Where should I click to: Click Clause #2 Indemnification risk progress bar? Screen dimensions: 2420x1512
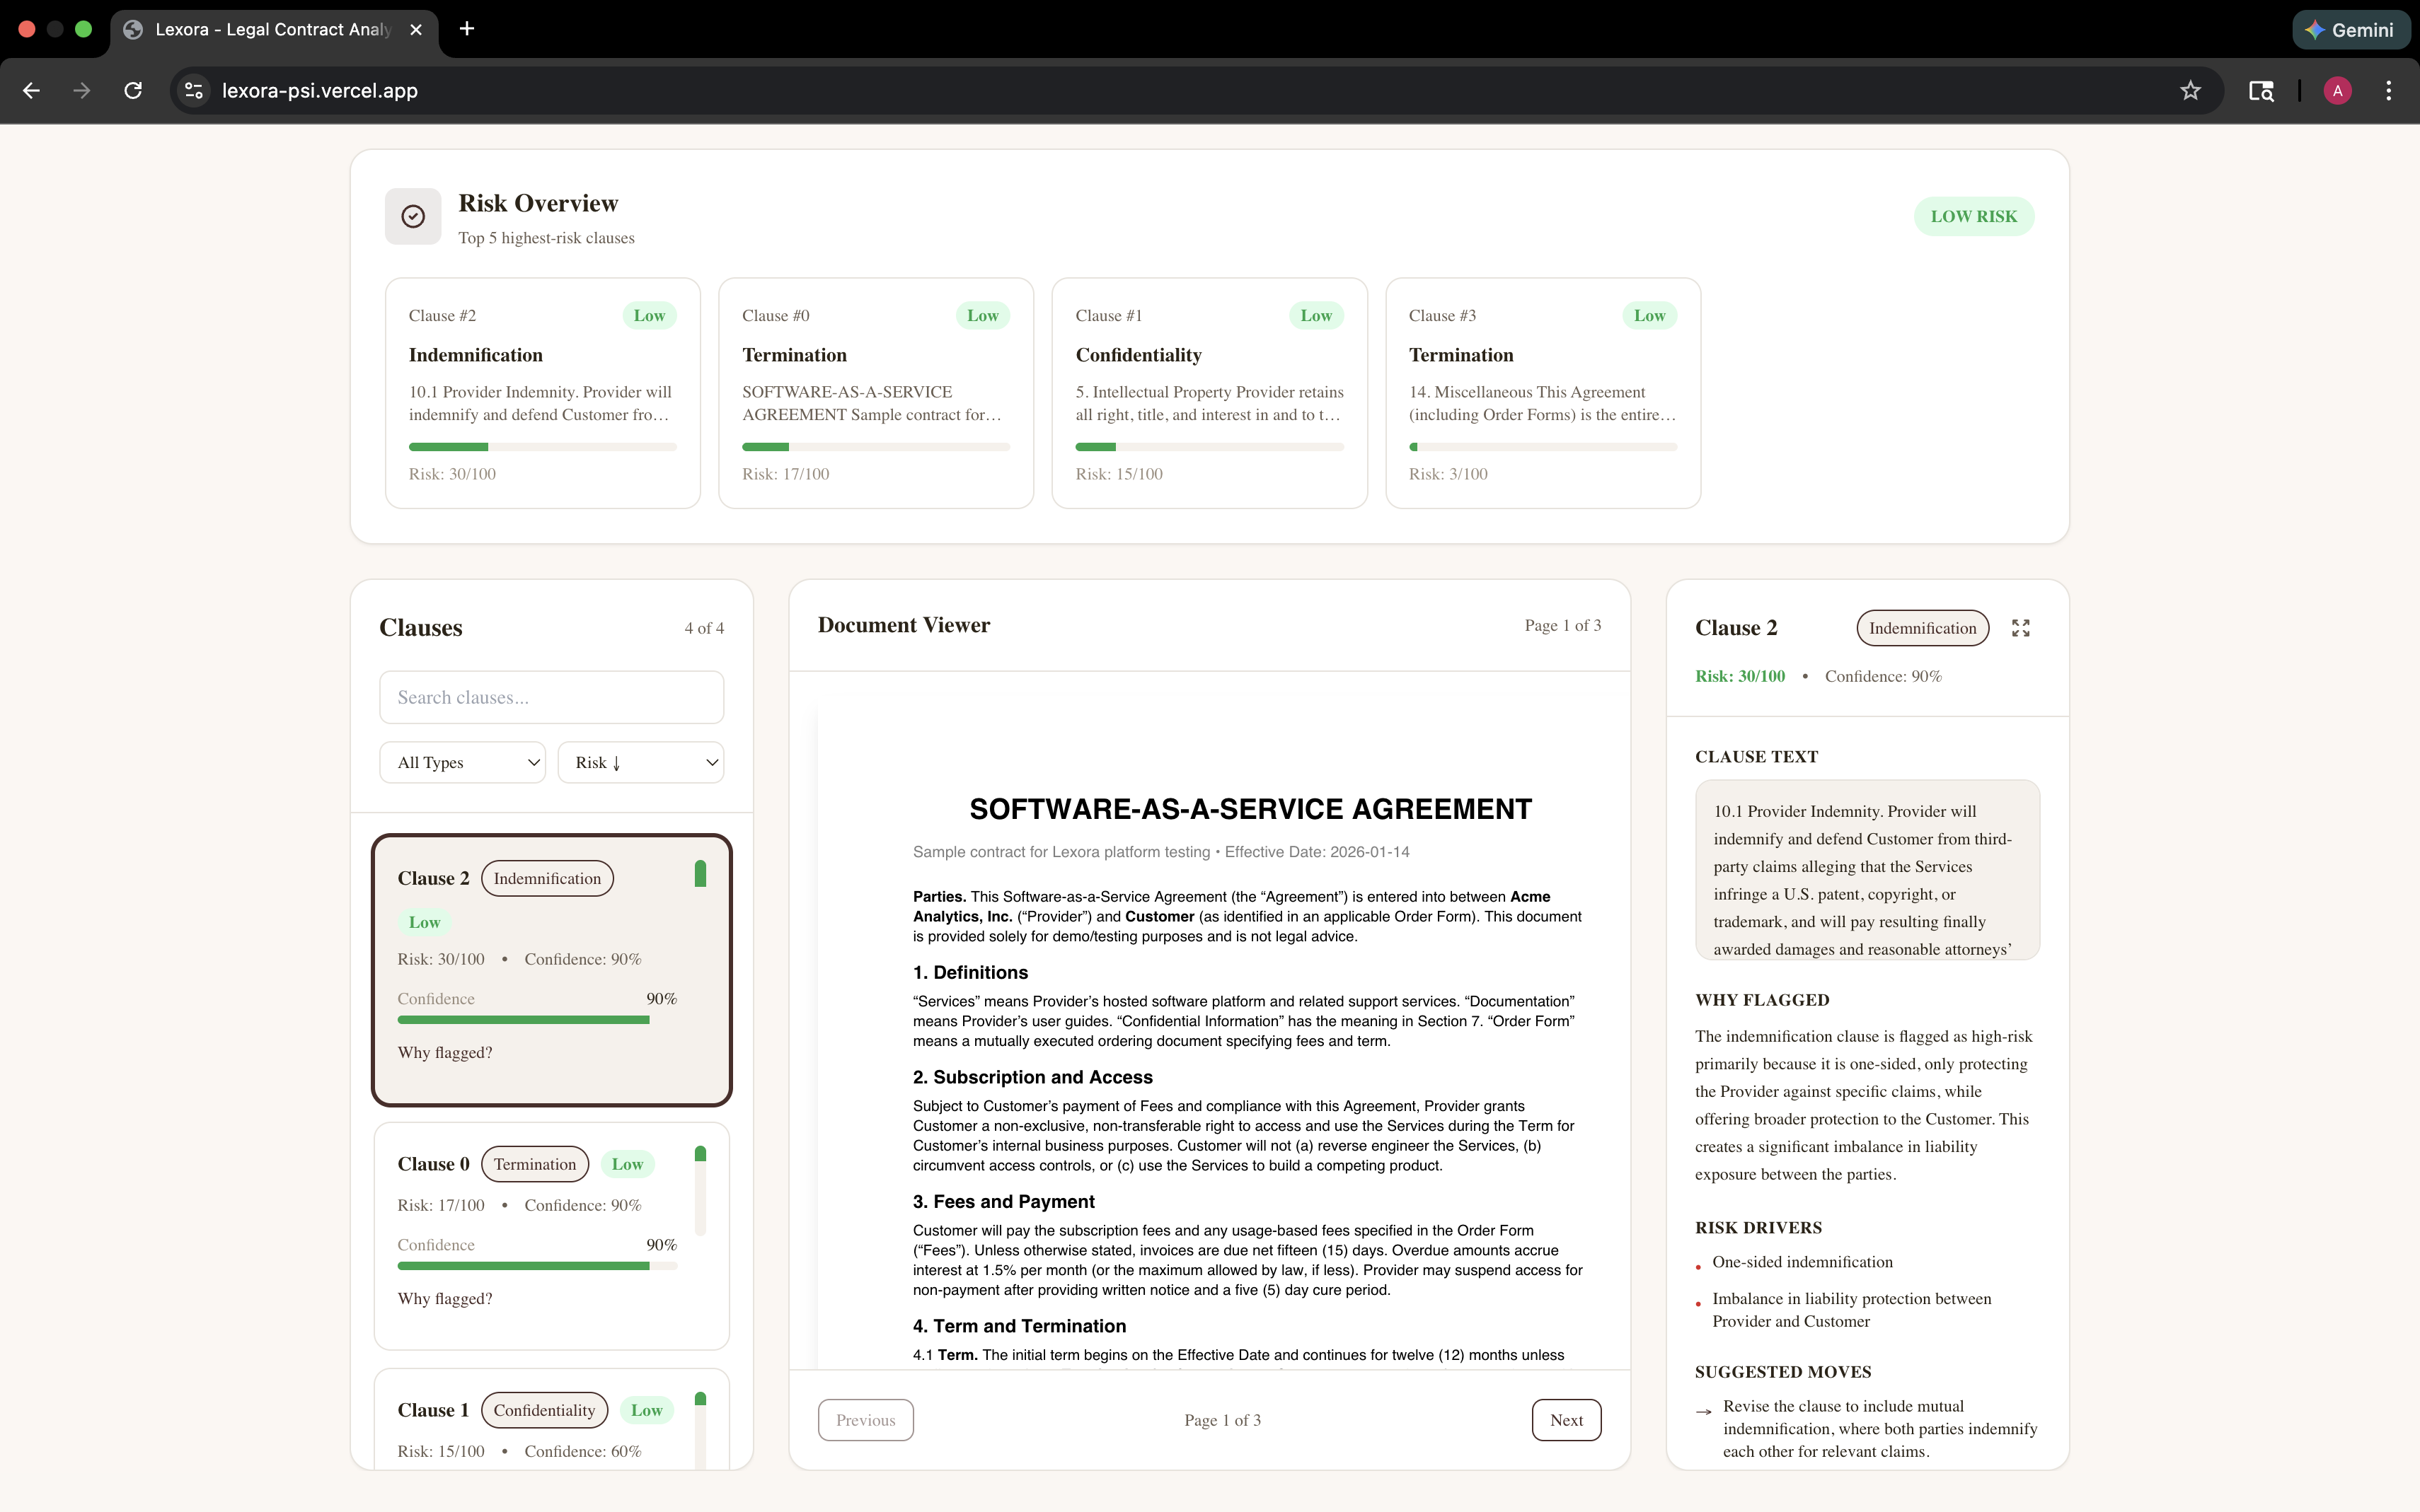[542, 447]
